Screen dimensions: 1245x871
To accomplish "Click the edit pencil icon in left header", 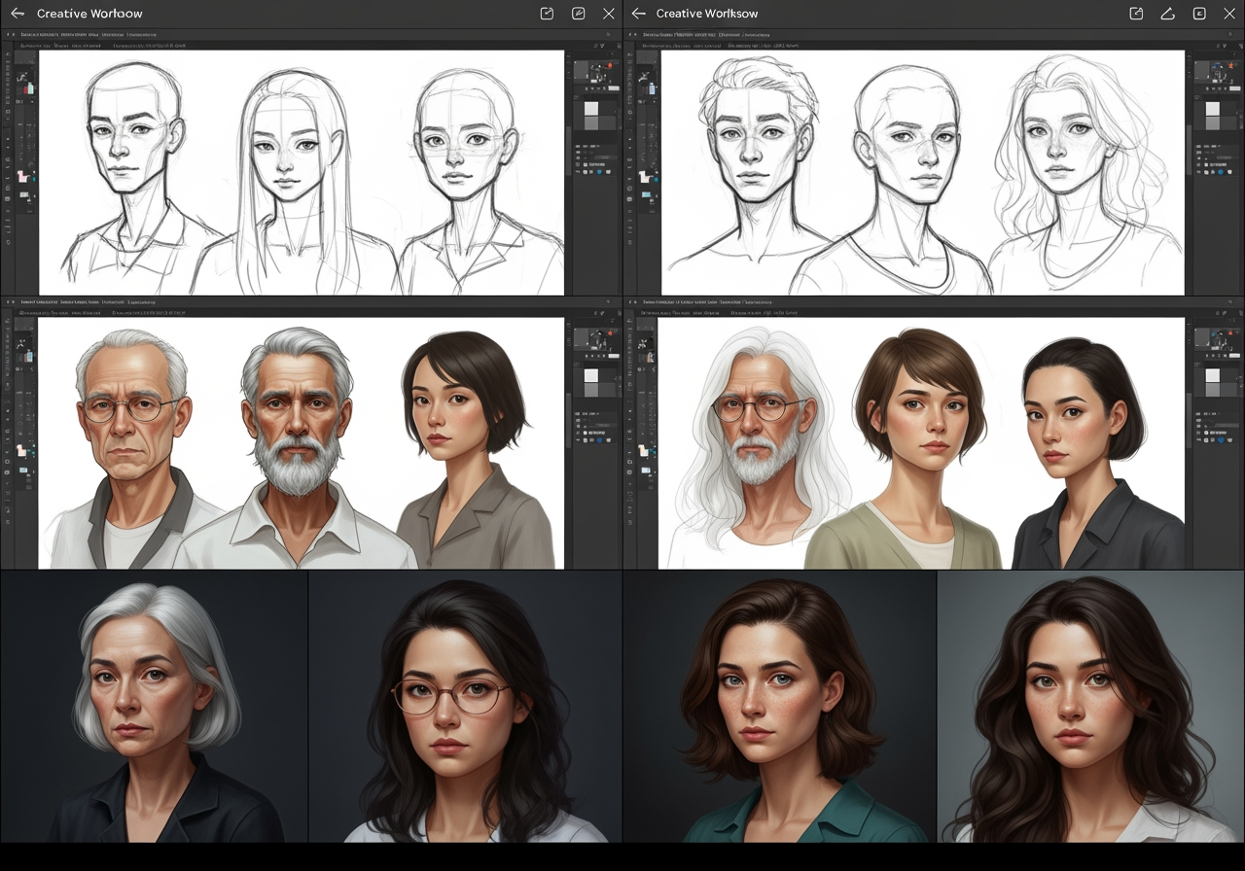I will coord(578,14).
